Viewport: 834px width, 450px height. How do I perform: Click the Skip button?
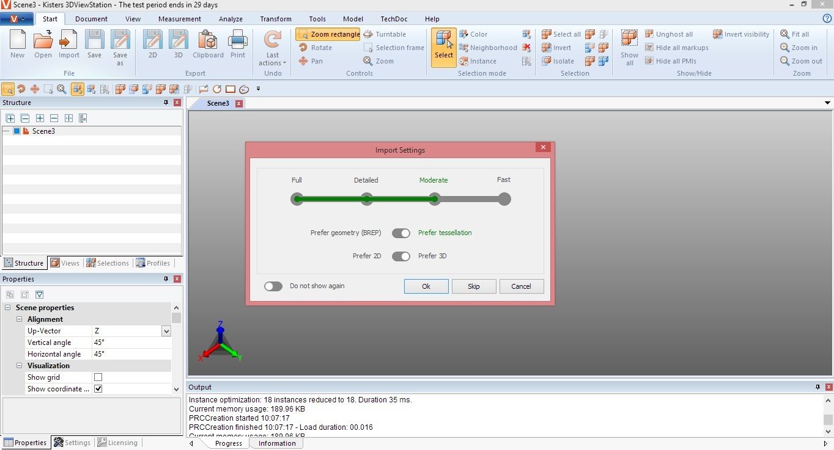click(474, 286)
